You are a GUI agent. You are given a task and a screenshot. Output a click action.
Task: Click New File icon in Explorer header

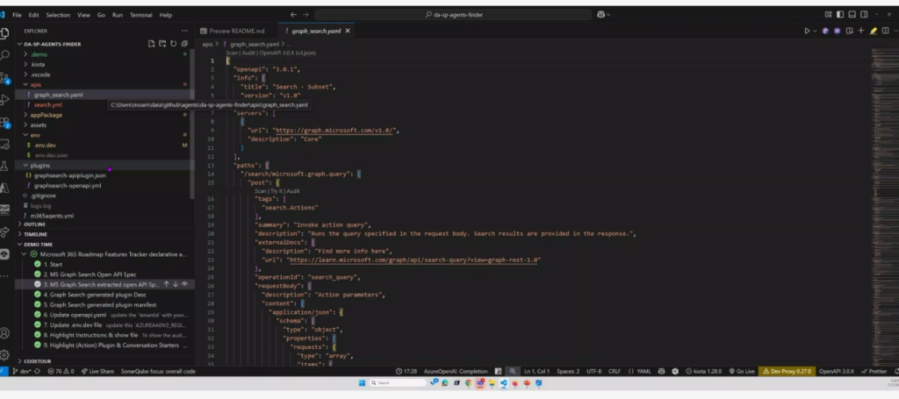click(x=151, y=44)
